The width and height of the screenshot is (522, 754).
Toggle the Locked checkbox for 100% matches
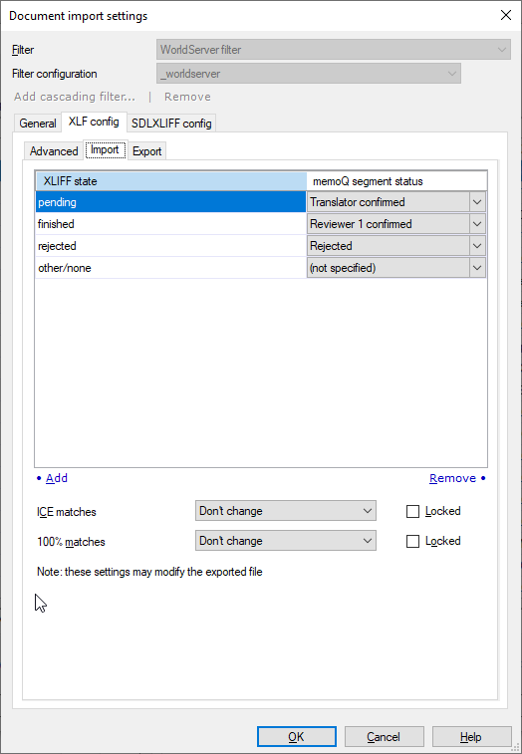coord(412,542)
